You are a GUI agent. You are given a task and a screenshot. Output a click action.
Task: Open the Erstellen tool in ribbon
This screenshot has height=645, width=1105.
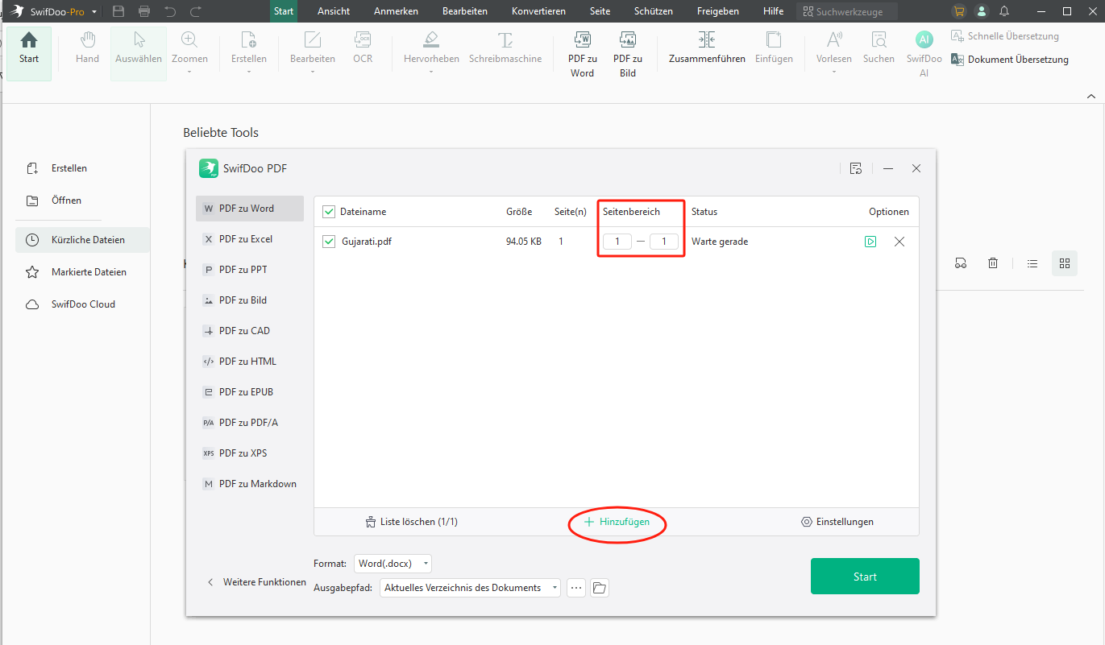pos(249,52)
